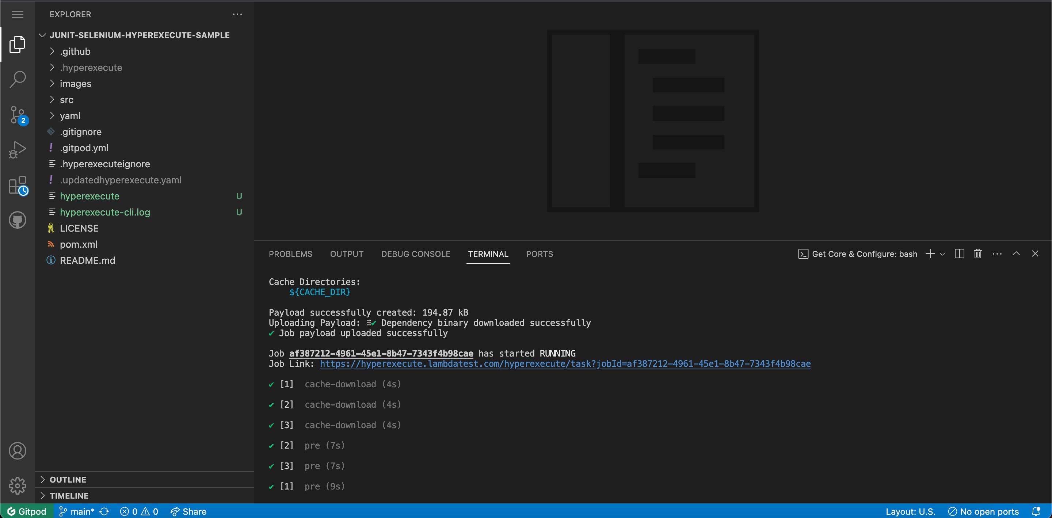
Task: Split the terminal panel
Action: point(959,254)
